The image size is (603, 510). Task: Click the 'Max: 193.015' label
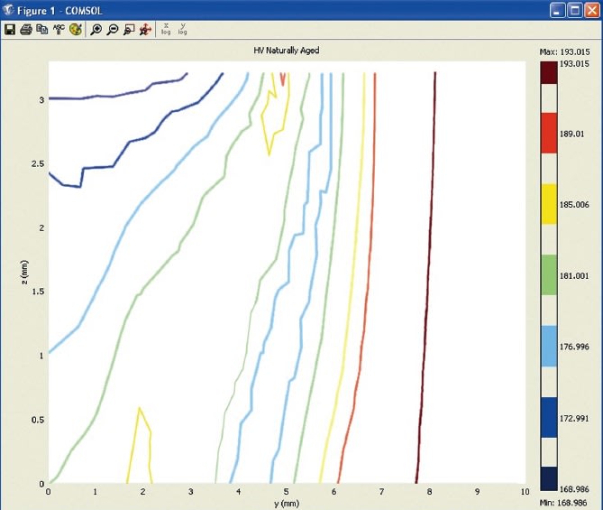564,51
